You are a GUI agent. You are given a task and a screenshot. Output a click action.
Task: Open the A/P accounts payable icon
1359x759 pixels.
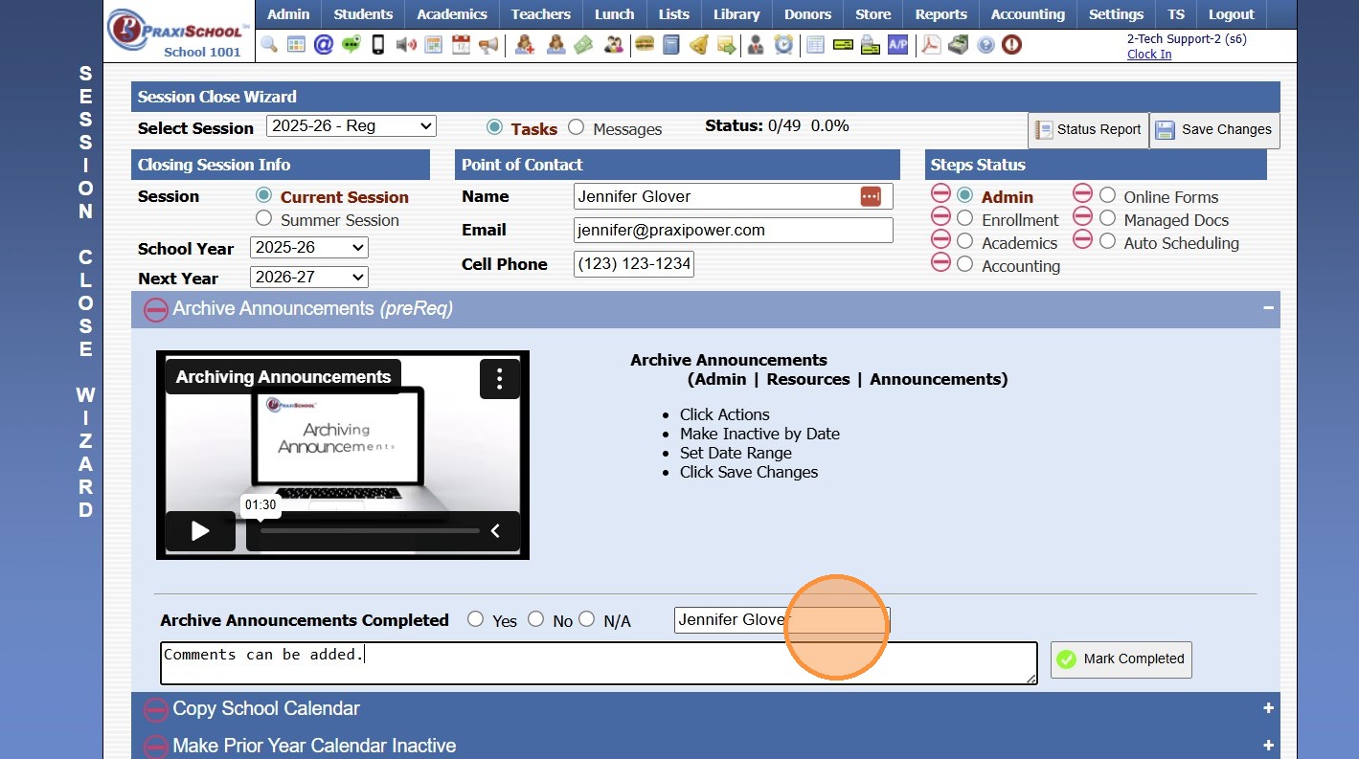click(x=897, y=44)
